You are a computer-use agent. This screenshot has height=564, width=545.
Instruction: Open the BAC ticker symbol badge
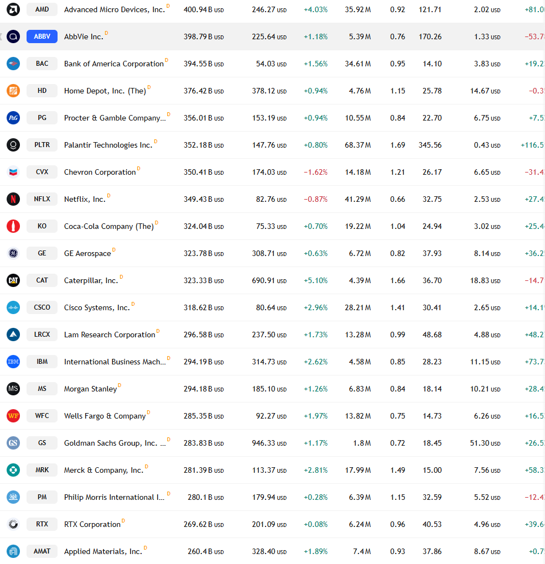pyautogui.click(x=42, y=64)
